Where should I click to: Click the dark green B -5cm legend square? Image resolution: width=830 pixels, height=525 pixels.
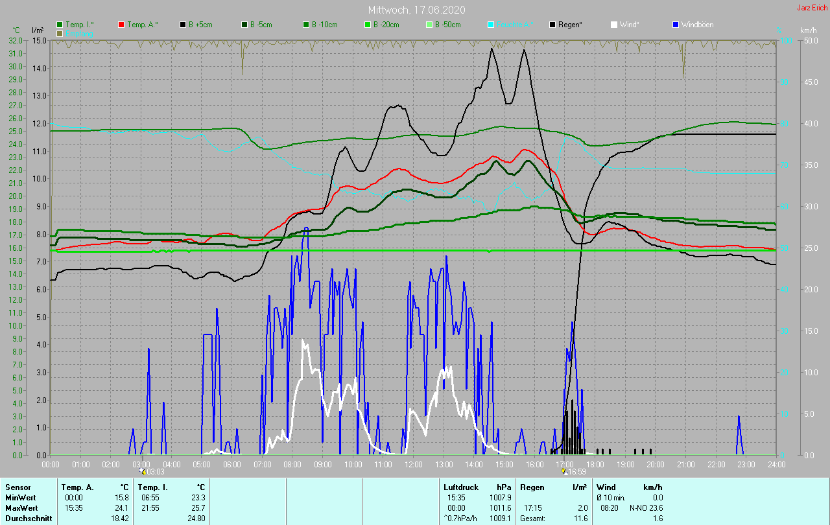(244, 25)
